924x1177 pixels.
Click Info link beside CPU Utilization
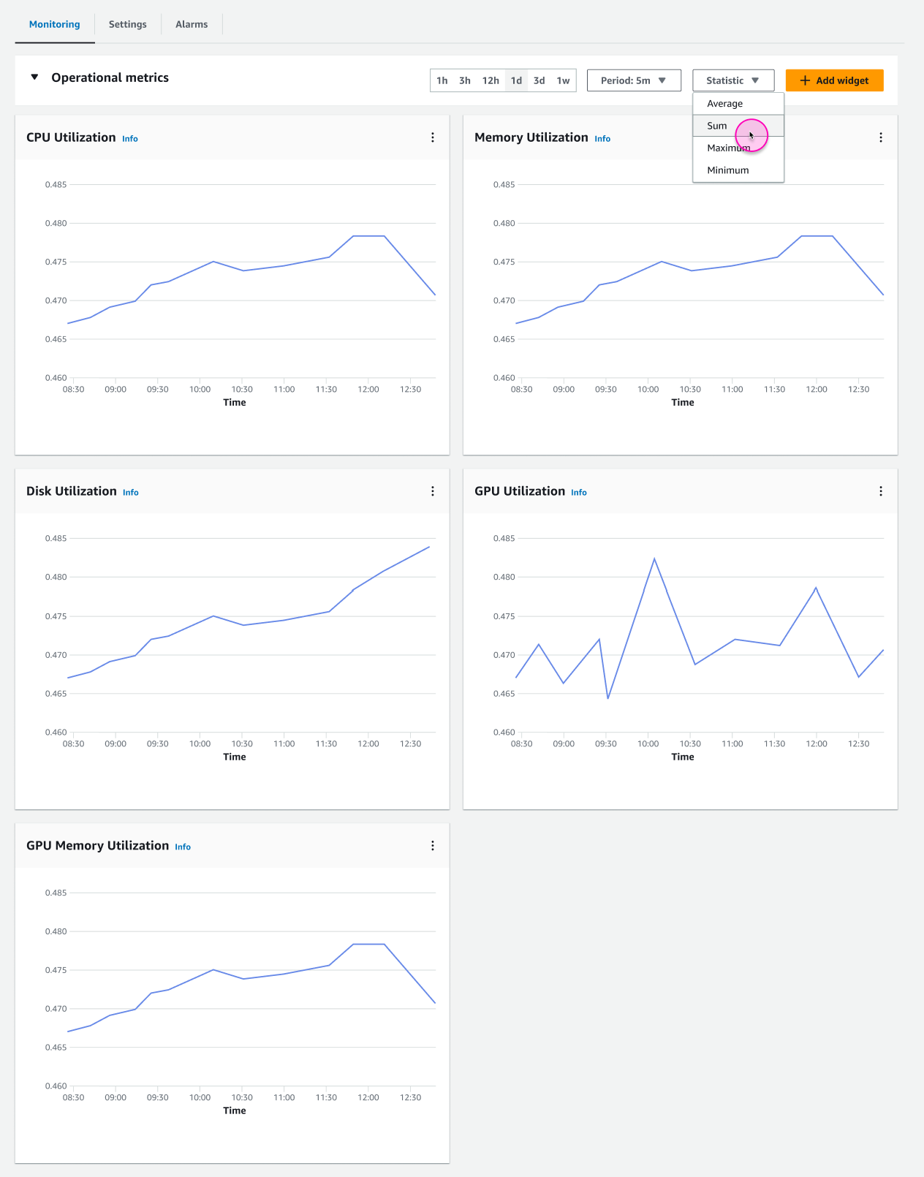point(130,139)
